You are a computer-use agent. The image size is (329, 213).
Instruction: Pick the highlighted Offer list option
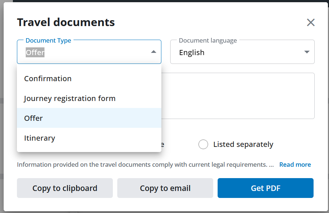[33, 118]
